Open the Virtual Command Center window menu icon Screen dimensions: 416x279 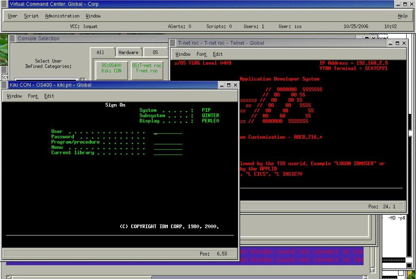pyautogui.click(x=4, y=4)
